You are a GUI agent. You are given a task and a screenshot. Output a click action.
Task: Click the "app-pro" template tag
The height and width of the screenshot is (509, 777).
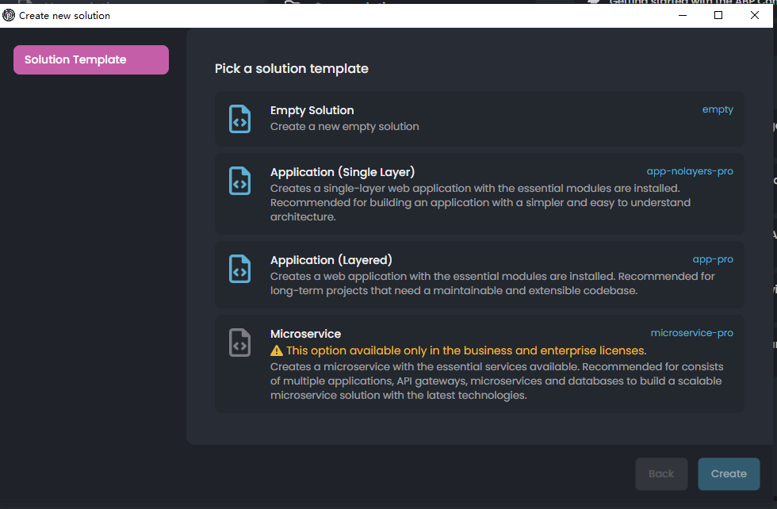click(x=713, y=259)
